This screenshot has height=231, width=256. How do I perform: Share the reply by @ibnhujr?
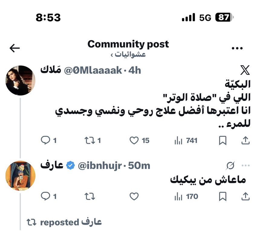click(x=245, y=196)
